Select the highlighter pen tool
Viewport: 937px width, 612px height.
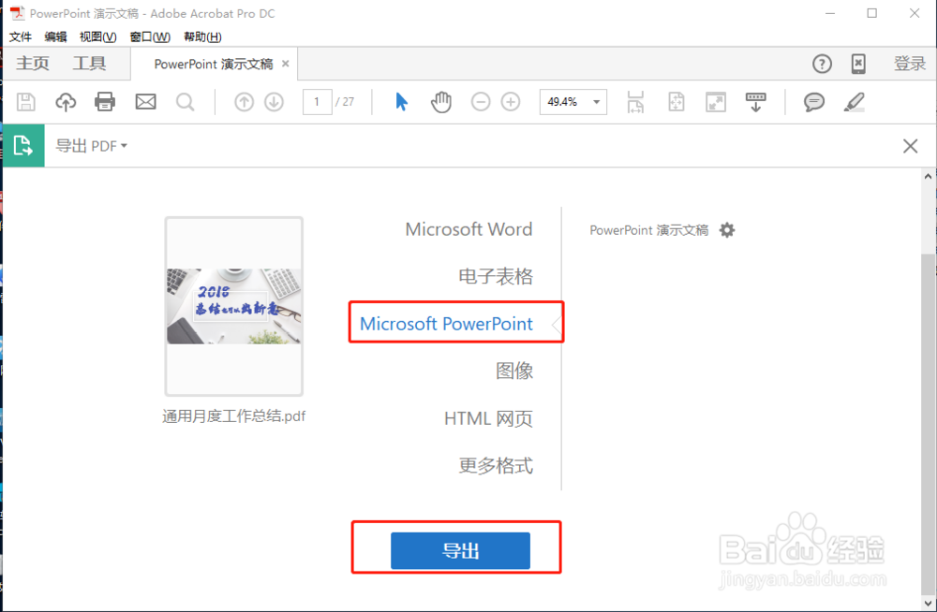[x=855, y=102]
